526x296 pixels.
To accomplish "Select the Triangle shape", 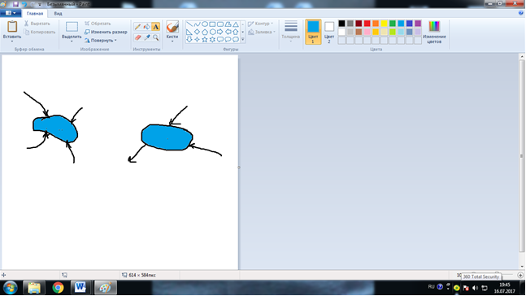I will [236, 24].
